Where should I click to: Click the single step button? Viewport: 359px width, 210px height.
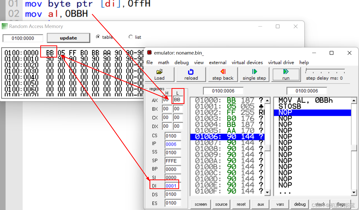pos(254,74)
